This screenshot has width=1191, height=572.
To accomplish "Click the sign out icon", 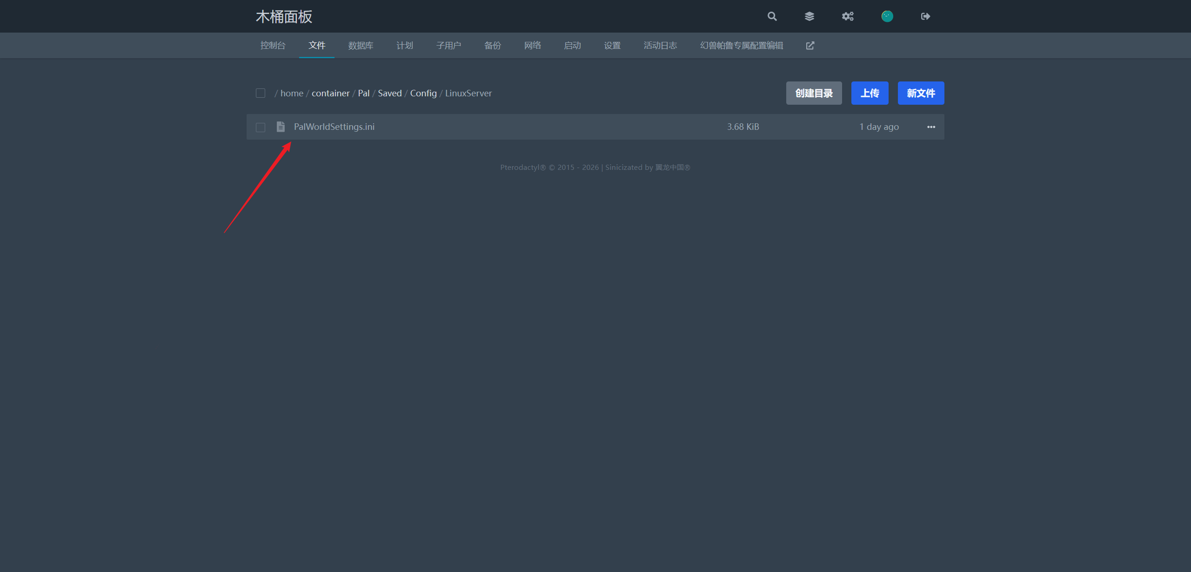I will [x=925, y=16].
